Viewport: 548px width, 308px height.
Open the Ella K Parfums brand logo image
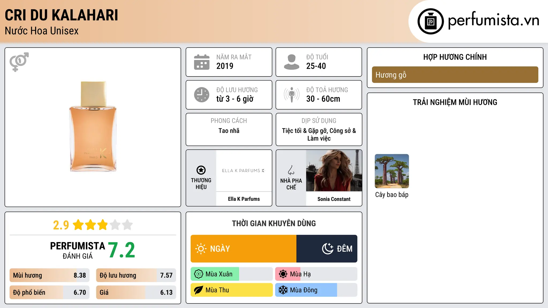point(244,171)
